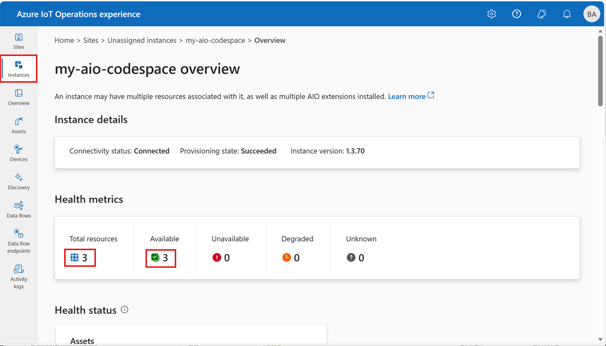
Task: Click the Available metric label
Action: tap(165, 239)
